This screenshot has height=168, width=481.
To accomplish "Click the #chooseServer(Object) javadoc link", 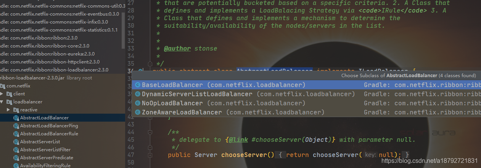I will (x=292, y=139).
